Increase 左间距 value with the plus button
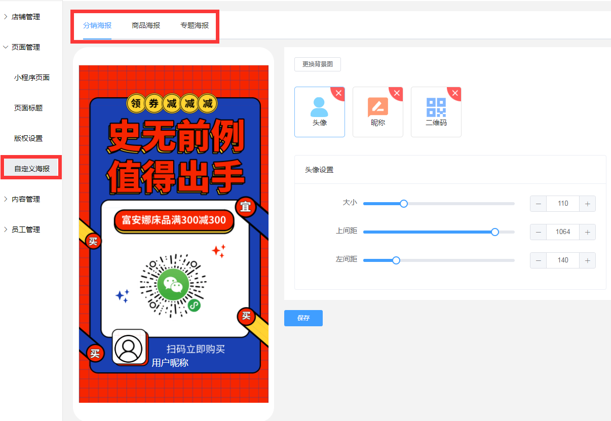Screen dimensions: 611x421 pyautogui.click(x=587, y=260)
